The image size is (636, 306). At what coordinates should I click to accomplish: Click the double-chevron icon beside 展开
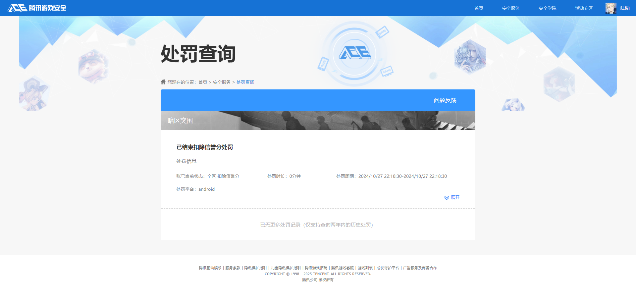coord(446,197)
